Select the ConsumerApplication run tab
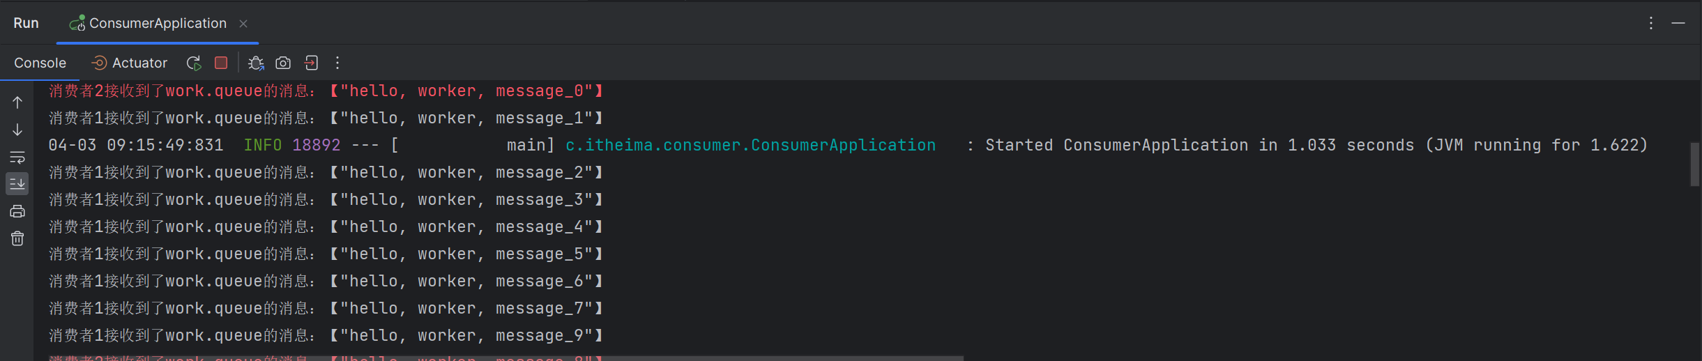This screenshot has height=361, width=1702. pos(157,23)
